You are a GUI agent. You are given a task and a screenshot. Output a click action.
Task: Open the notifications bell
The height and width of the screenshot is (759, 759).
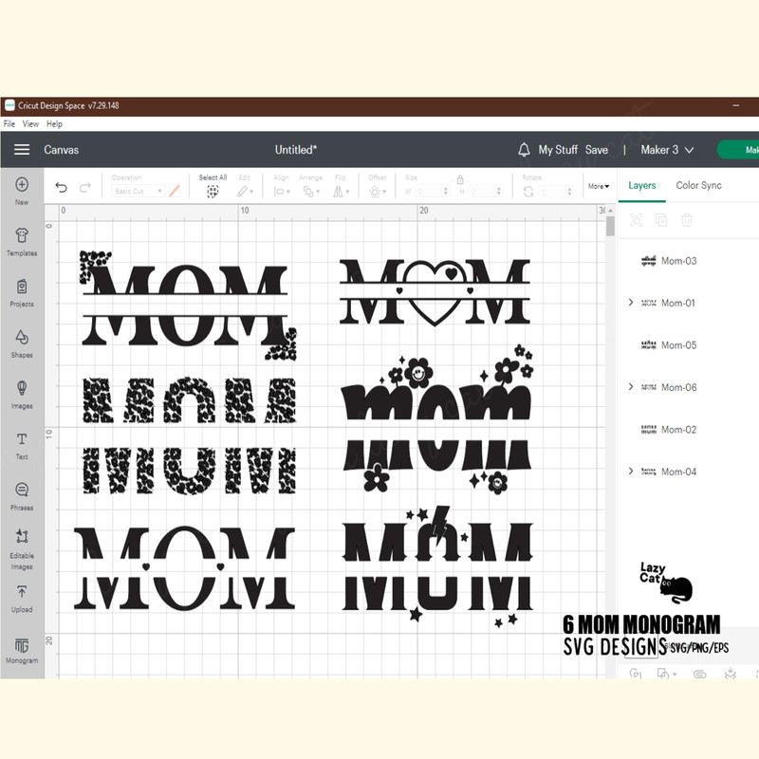[x=524, y=150]
